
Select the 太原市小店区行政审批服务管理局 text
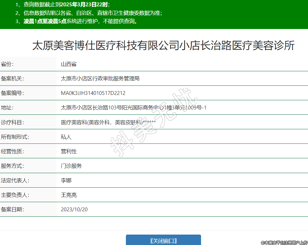pos(100,79)
